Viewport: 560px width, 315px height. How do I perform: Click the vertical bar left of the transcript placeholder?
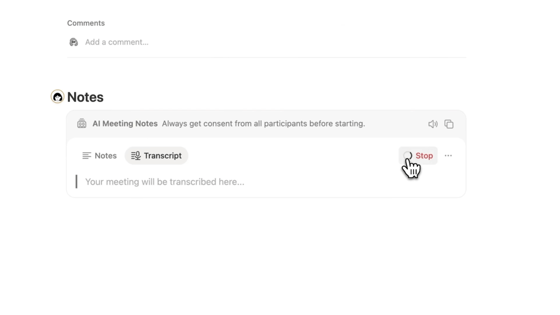tap(76, 182)
